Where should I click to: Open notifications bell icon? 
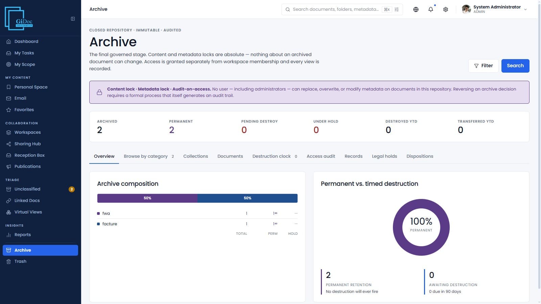[431, 9]
